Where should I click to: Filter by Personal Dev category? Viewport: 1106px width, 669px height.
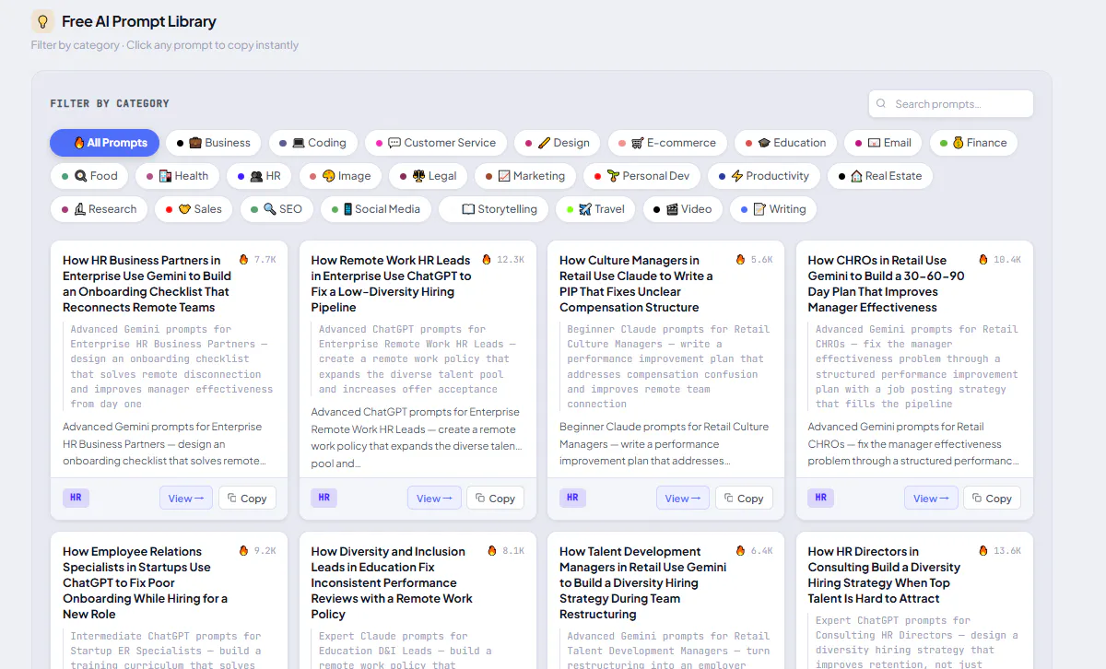641,176
